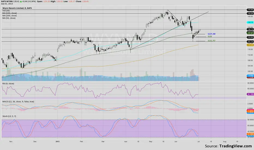254x150 pixels.
Task: Click the 104.00 price axis value
Action: 250,66
